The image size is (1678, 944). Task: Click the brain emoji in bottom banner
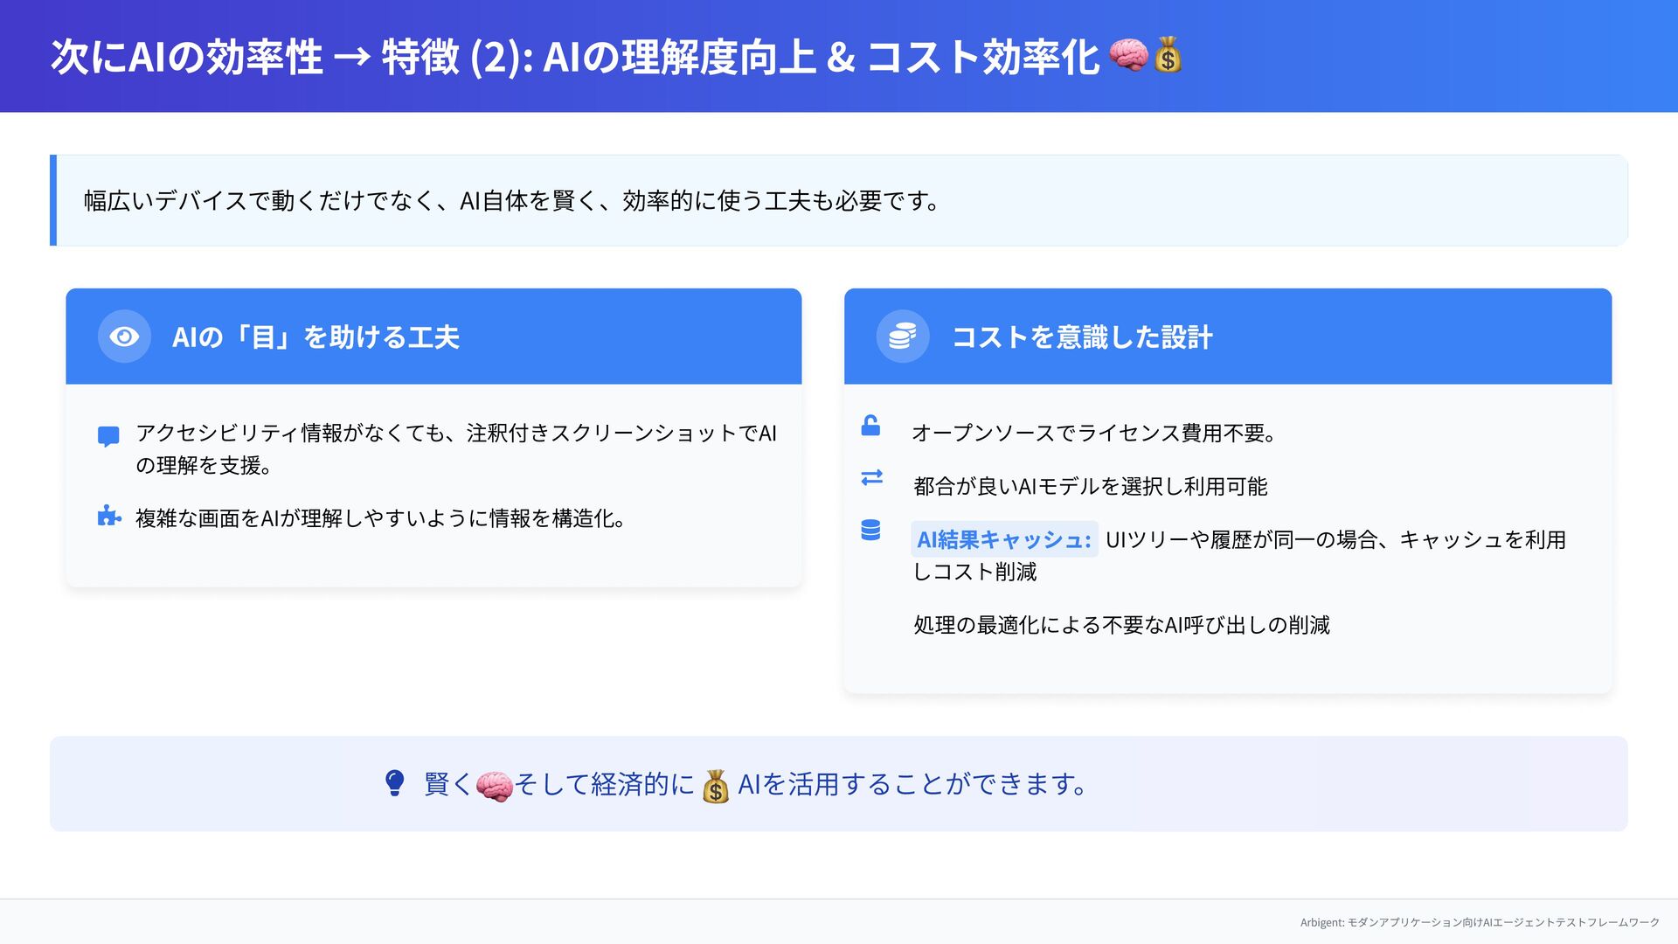click(x=494, y=786)
